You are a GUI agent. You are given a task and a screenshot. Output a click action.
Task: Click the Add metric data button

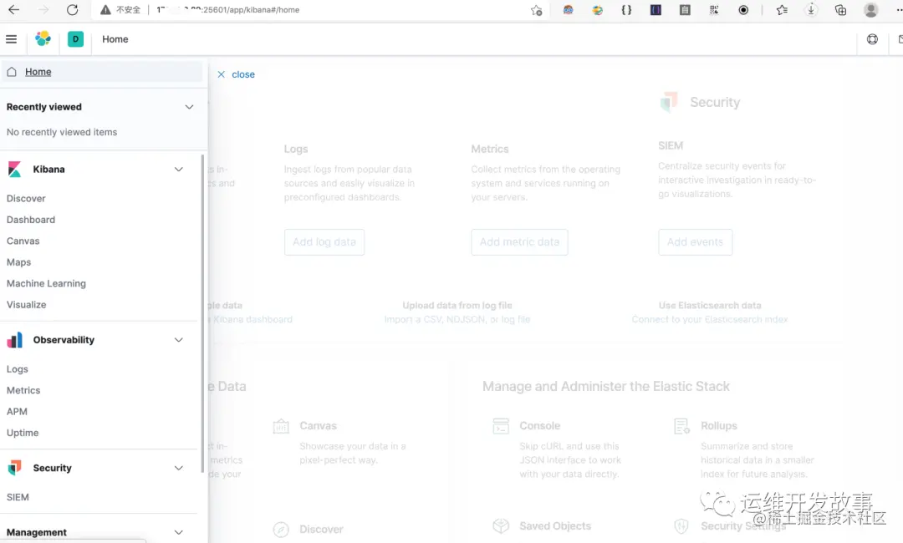(x=519, y=242)
